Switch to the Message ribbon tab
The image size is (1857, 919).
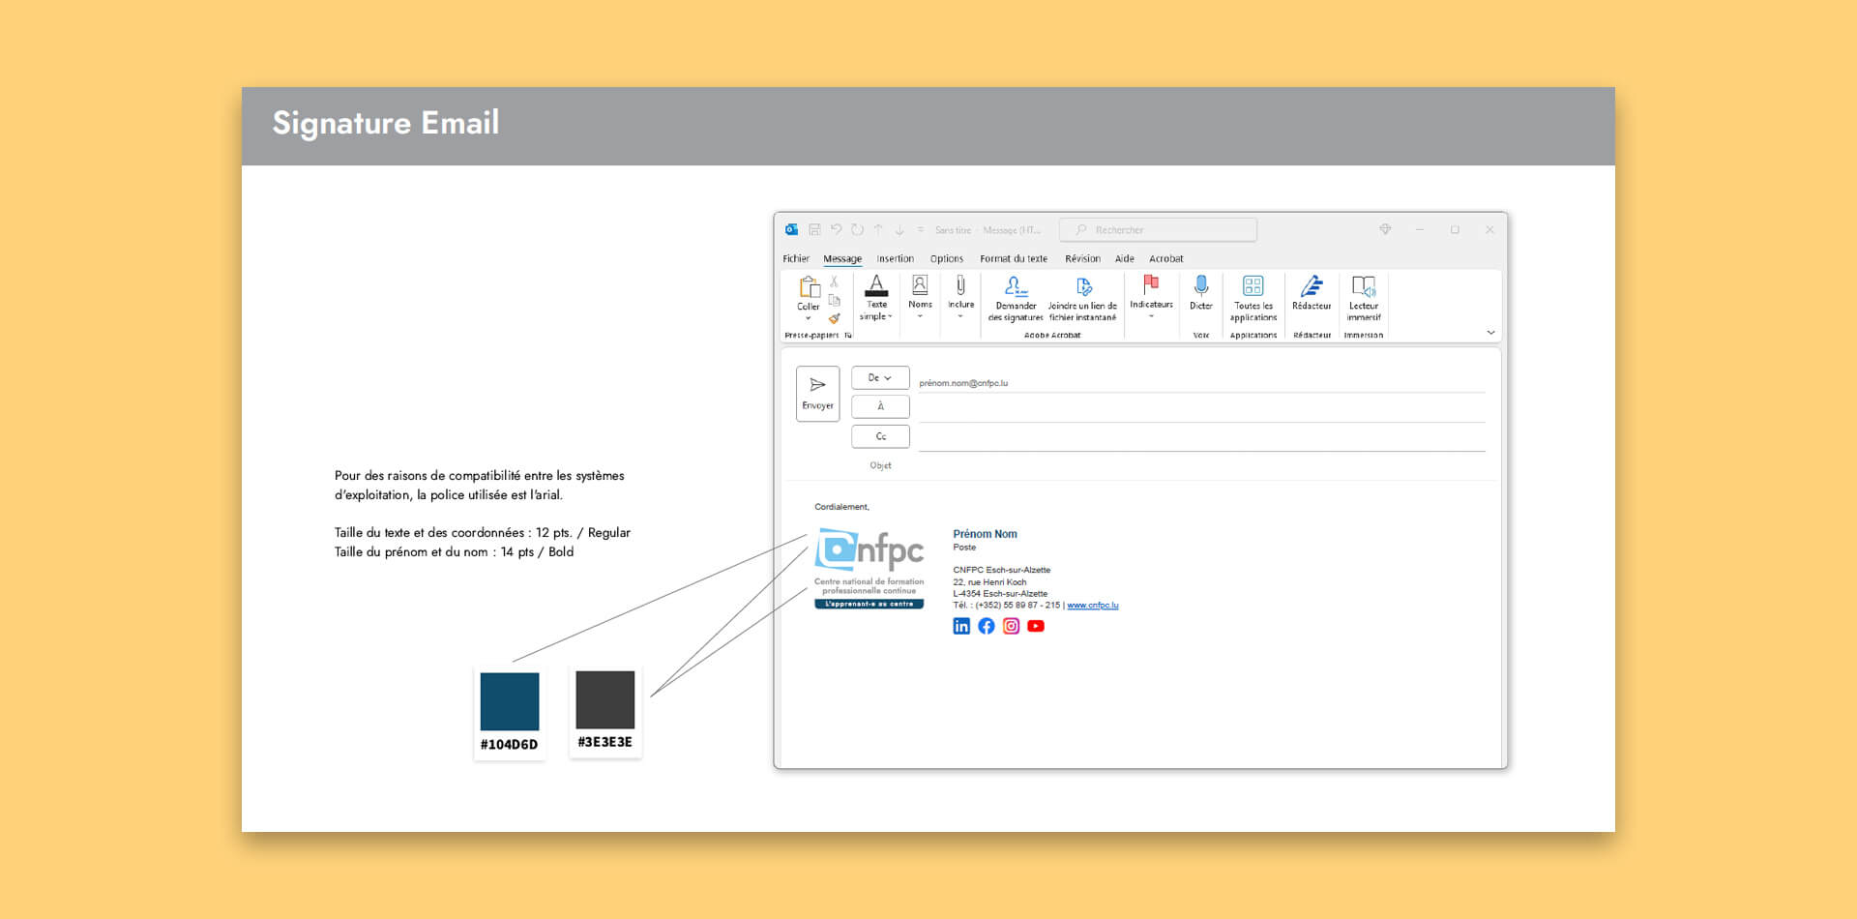click(842, 258)
